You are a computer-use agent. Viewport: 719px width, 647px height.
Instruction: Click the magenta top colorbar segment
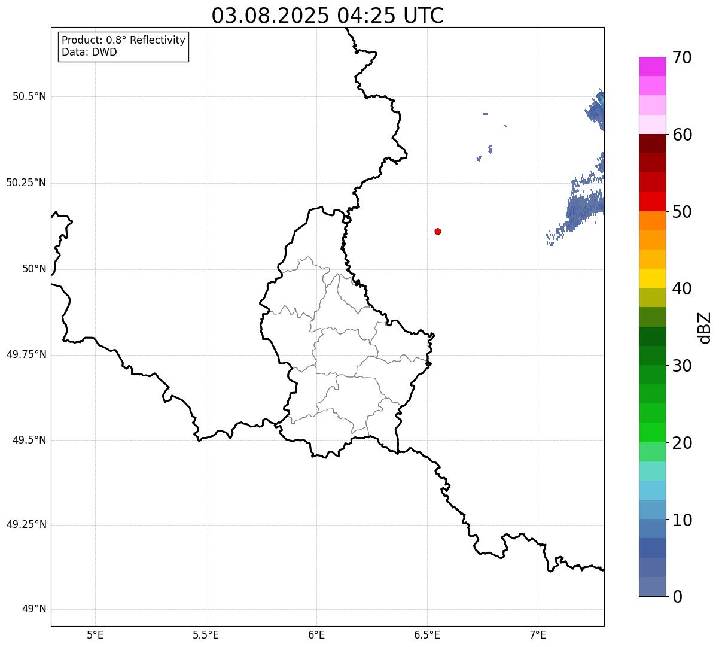pos(652,66)
